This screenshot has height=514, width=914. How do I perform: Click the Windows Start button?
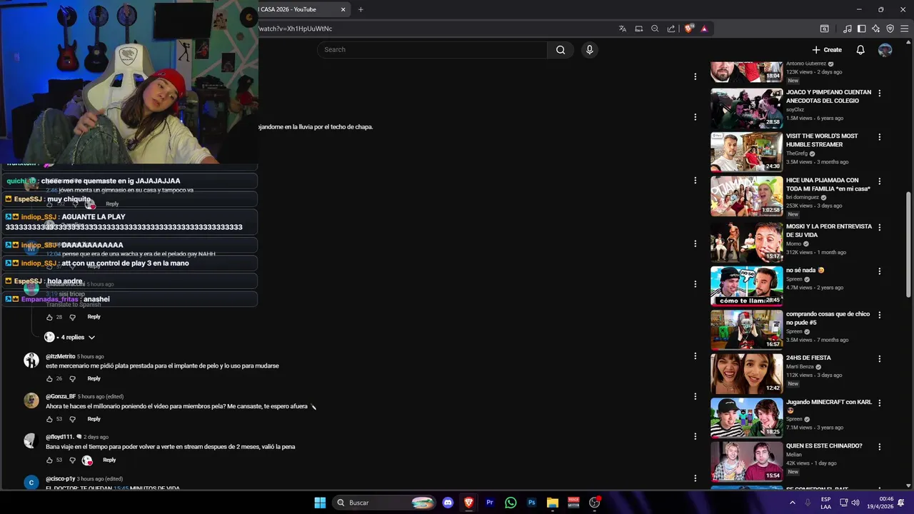tap(320, 503)
